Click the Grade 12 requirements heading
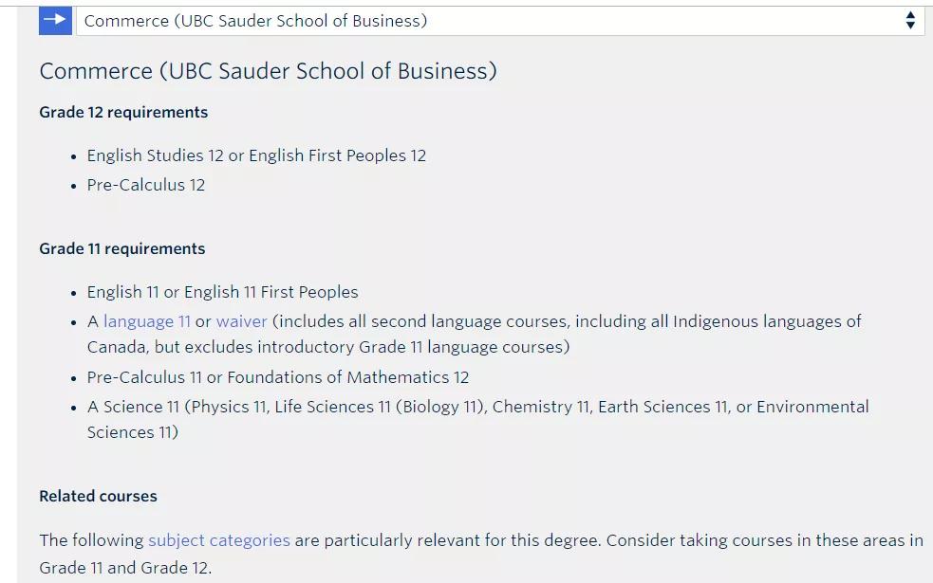 (x=122, y=112)
